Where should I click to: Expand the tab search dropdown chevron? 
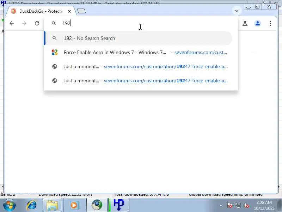(237, 11)
